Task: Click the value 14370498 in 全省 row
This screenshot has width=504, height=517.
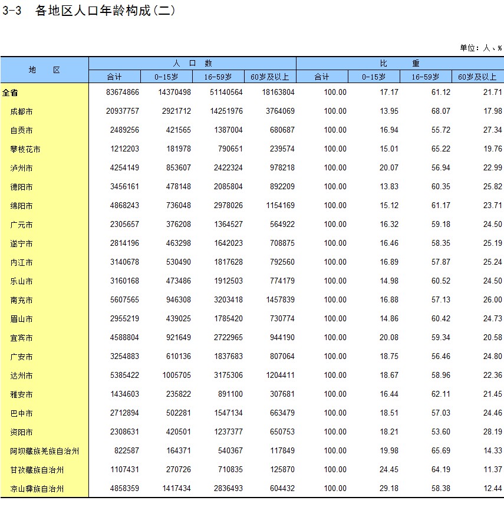Action: click(x=174, y=92)
